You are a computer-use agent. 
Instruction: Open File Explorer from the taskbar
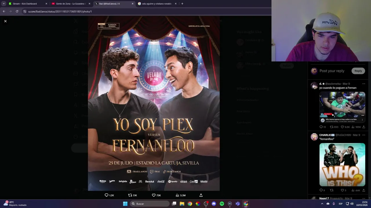pyautogui.click(x=182, y=204)
